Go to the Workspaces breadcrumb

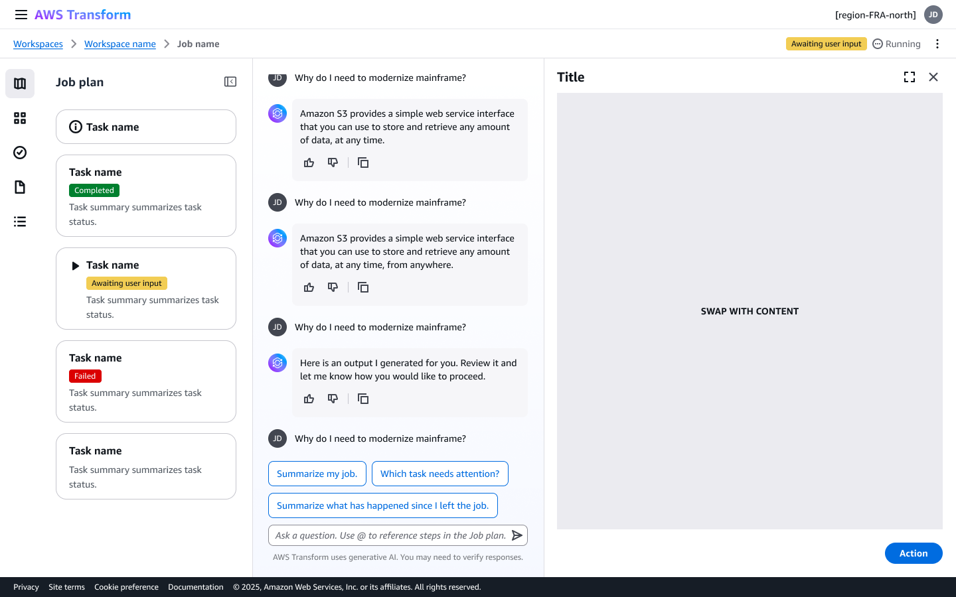(x=38, y=44)
